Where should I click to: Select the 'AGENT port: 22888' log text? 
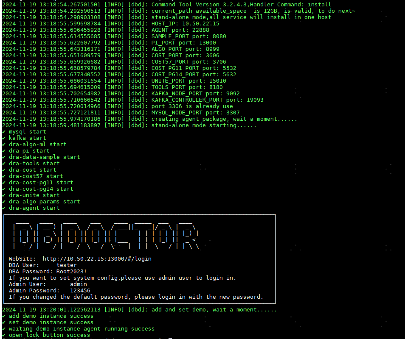pos(180,30)
